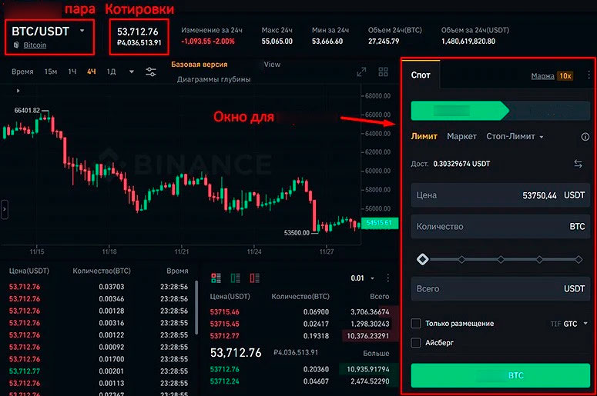The width and height of the screenshot is (597, 396).
Task: Click available balance 0.30329674 USDT
Action: point(461,164)
